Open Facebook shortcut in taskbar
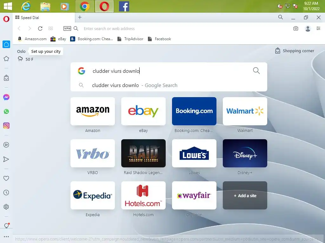 pos(124,6)
